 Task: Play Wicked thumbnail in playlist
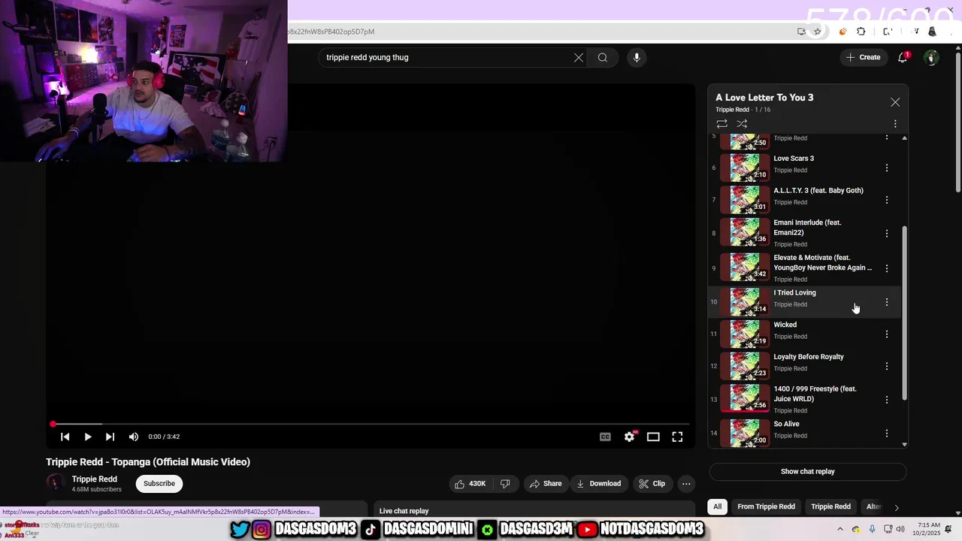point(745,334)
